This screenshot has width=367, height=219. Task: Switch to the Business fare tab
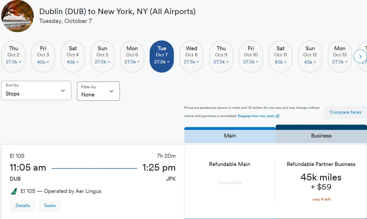(x=321, y=136)
